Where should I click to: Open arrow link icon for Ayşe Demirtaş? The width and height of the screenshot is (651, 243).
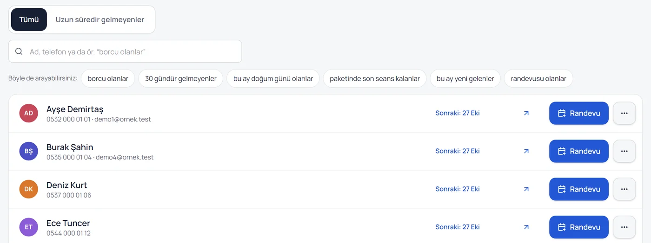(x=526, y=113)
